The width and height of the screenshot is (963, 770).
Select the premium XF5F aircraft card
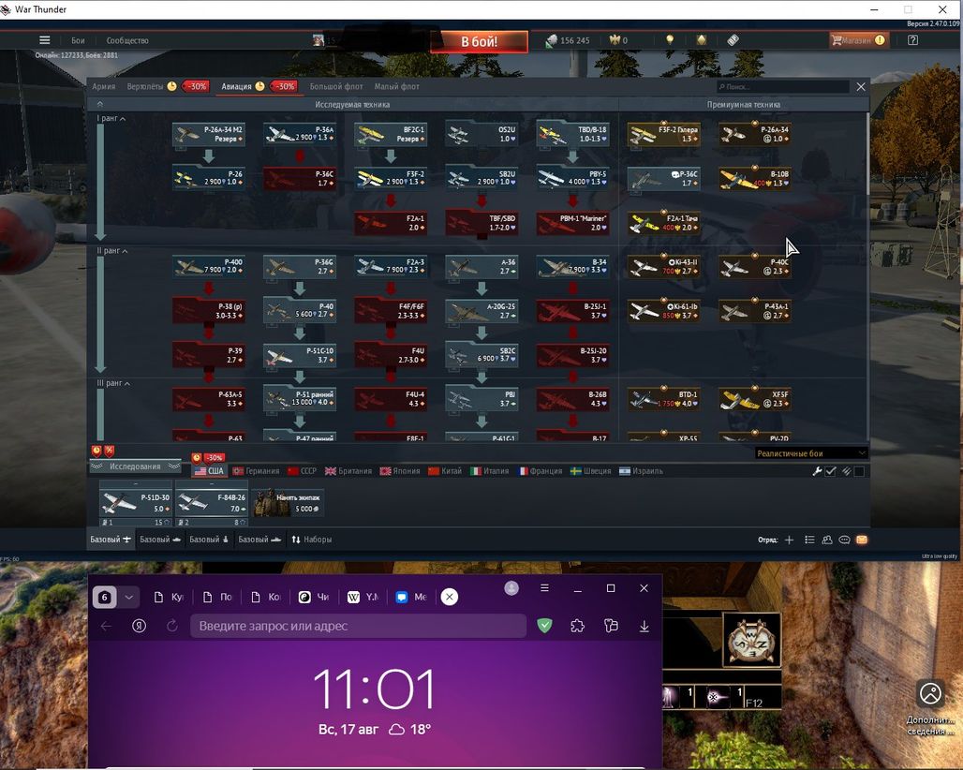pyautogui.click(x=755, y=399)
